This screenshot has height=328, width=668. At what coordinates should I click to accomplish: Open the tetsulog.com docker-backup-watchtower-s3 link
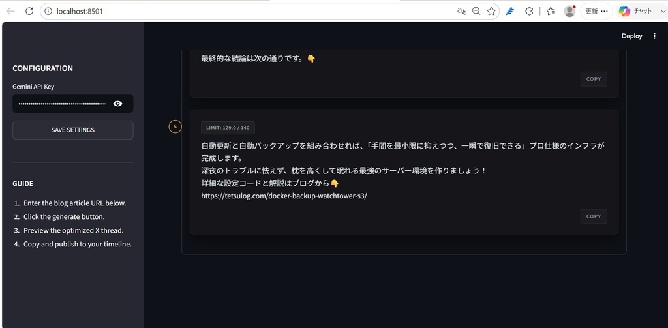pyautogui.click(x=284, y=196)
